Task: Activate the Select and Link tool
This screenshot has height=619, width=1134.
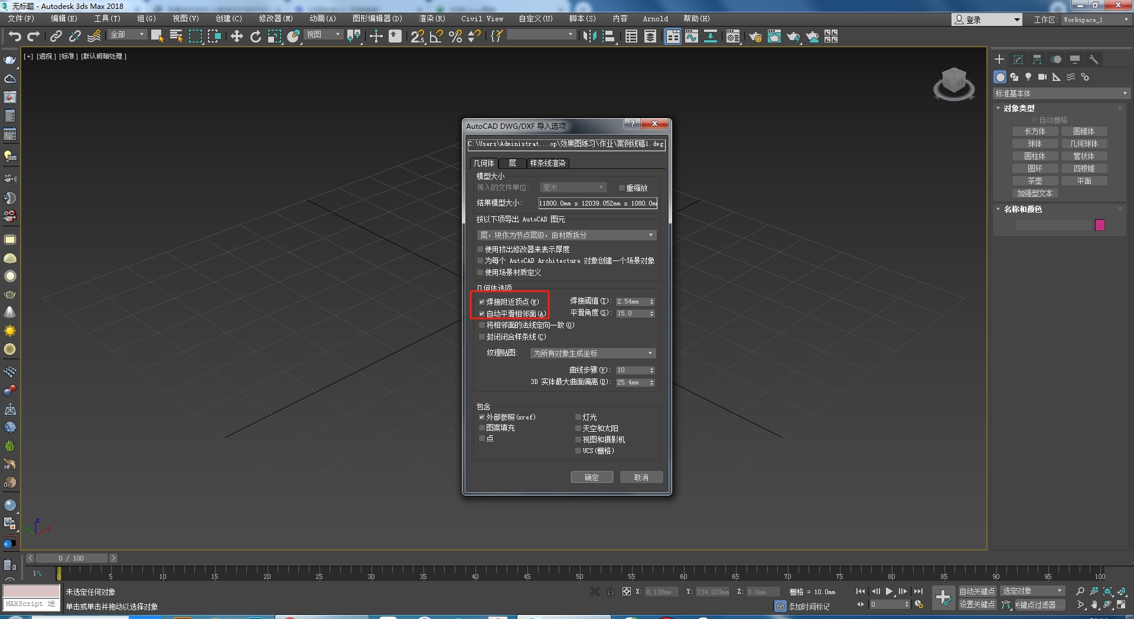Action: (56, 37)
